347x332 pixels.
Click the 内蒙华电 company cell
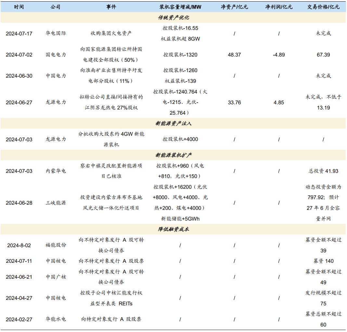pyautogui.click(x=56, y=171)
